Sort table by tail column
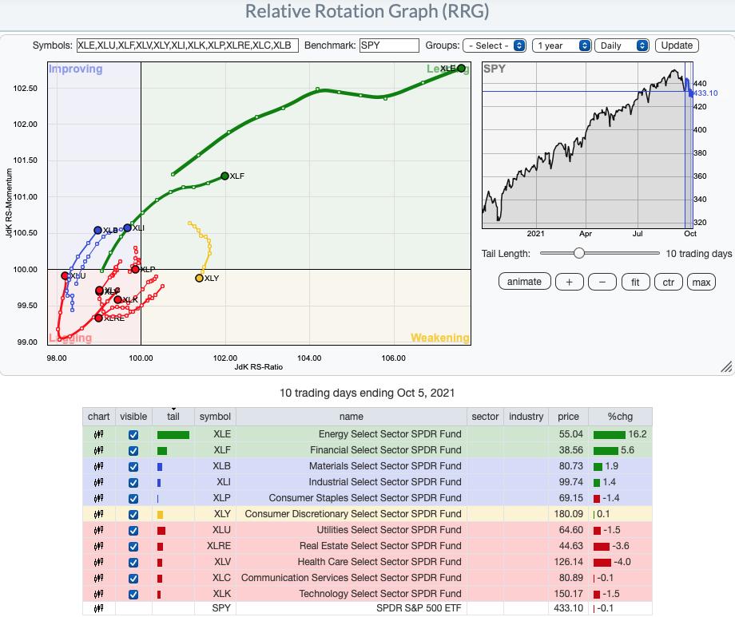Viewport: 735px width, 617px height. point(173,417)
